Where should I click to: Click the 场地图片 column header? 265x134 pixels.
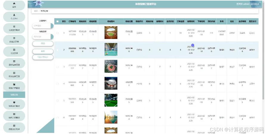pos(111,21)
